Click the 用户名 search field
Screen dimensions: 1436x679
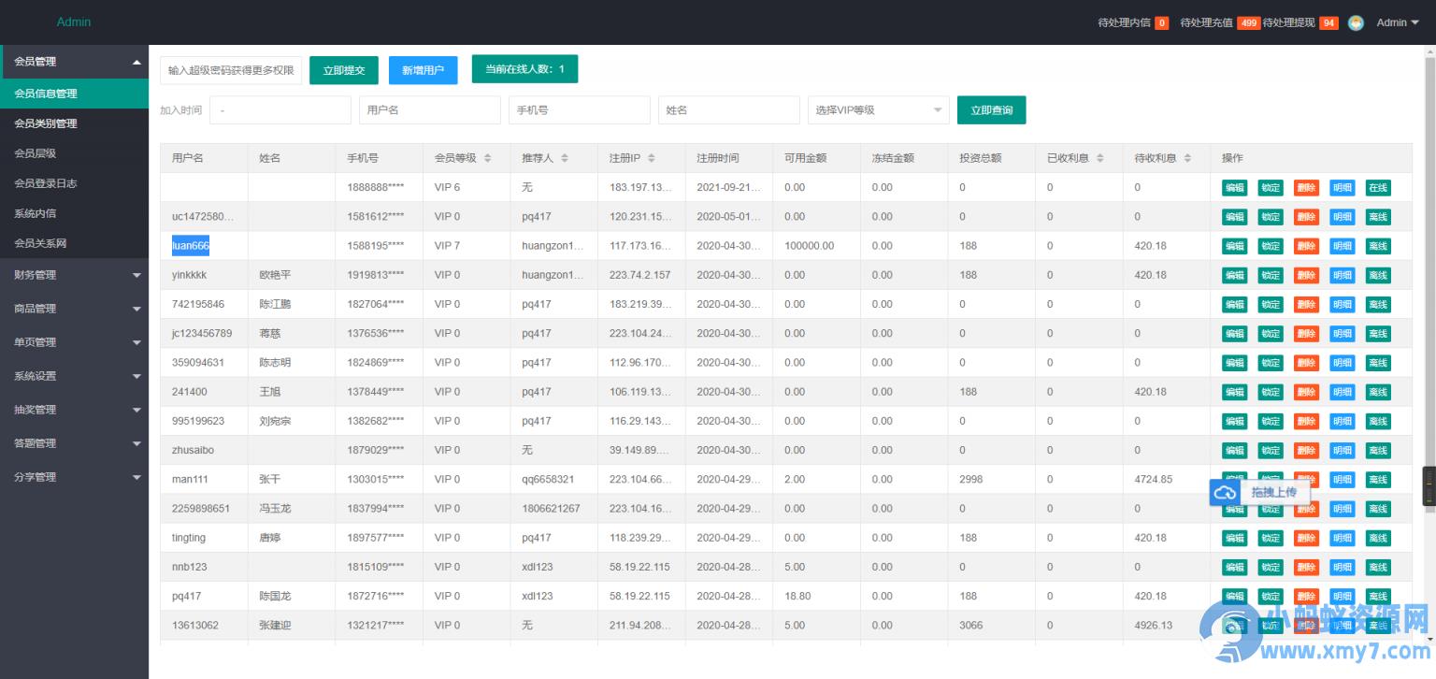click(430, 110)
